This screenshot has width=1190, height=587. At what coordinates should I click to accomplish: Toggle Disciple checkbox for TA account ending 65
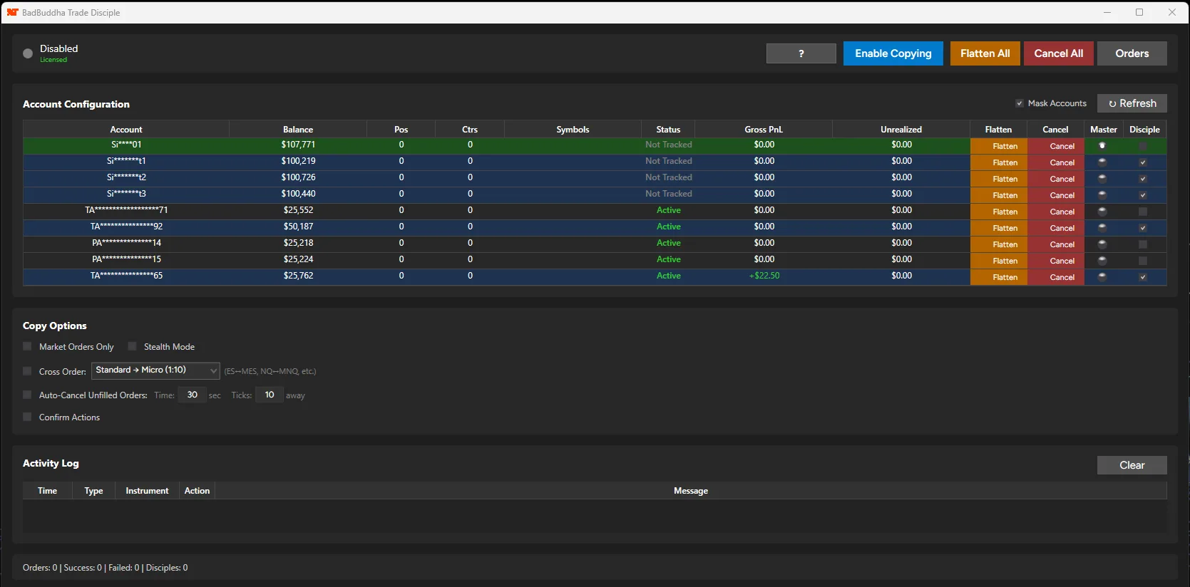1143,277
